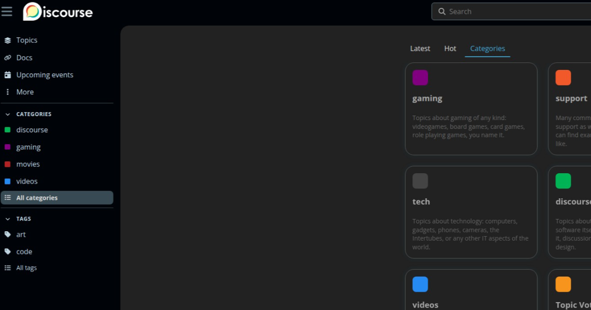Switch to the Hot tab
This screenshot has height=310, width=591.
450,48
